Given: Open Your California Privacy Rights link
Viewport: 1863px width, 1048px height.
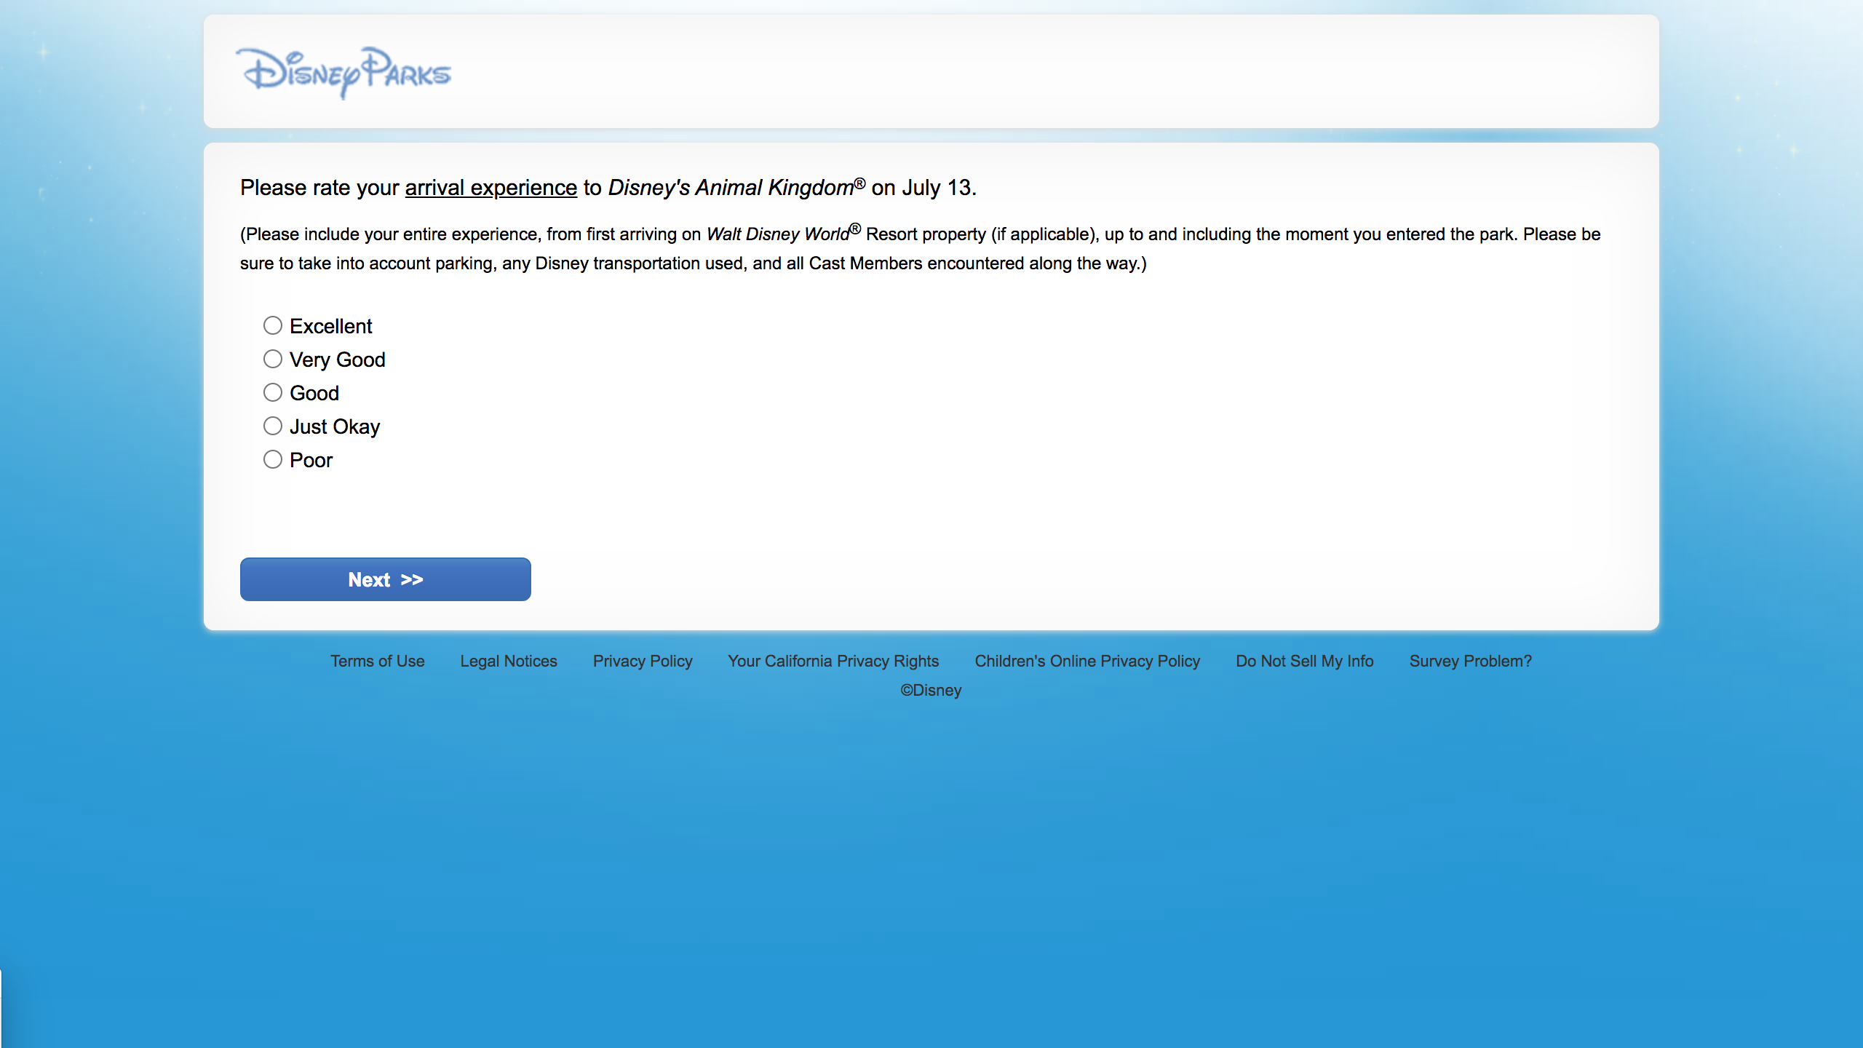Looking at the screenshot, I should click(833, 661).
